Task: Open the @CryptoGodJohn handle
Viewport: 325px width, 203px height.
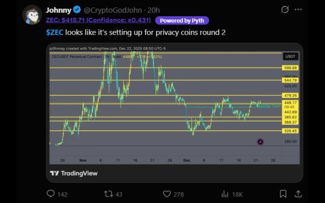Action: [114, 10]
